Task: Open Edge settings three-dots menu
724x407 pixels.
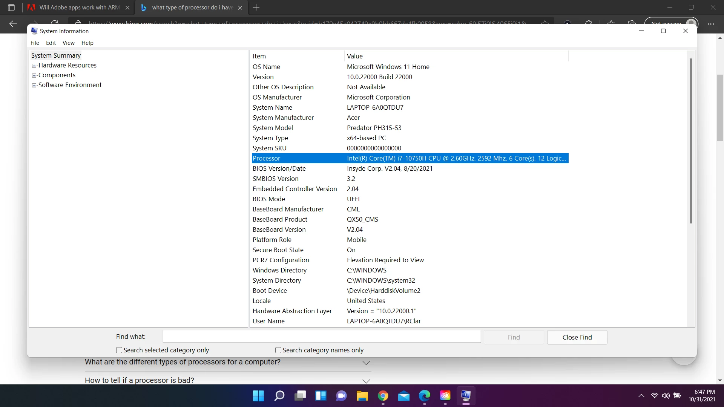Action: 711,24
